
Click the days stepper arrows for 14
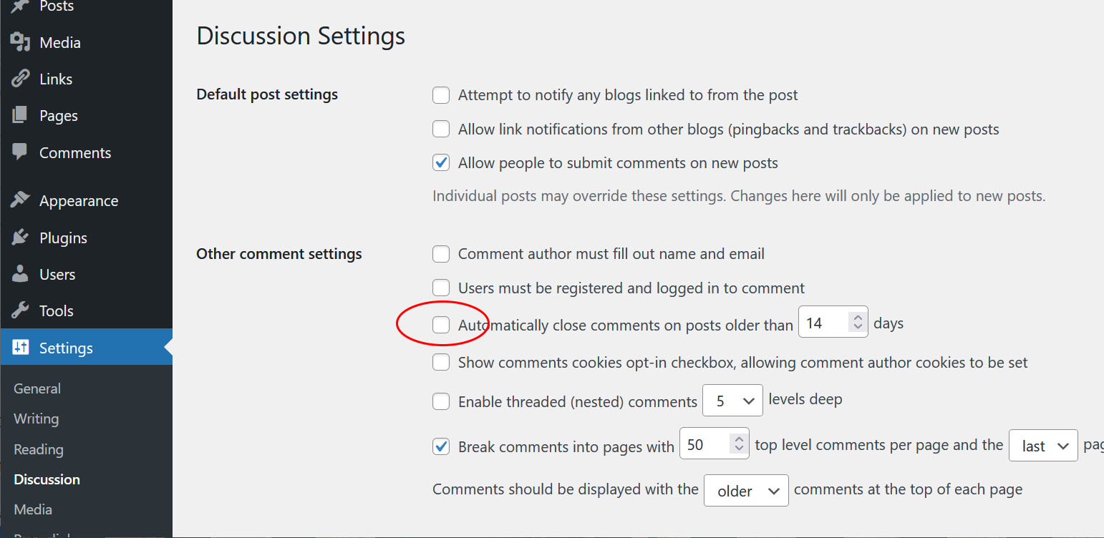[x=857, y=323]
